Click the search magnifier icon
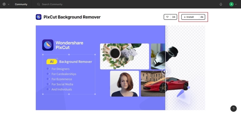Screen dimensions: 241x116 point(39,4)
